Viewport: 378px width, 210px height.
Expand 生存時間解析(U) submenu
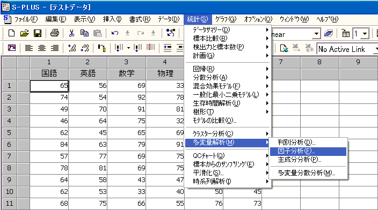click(227, 103)
